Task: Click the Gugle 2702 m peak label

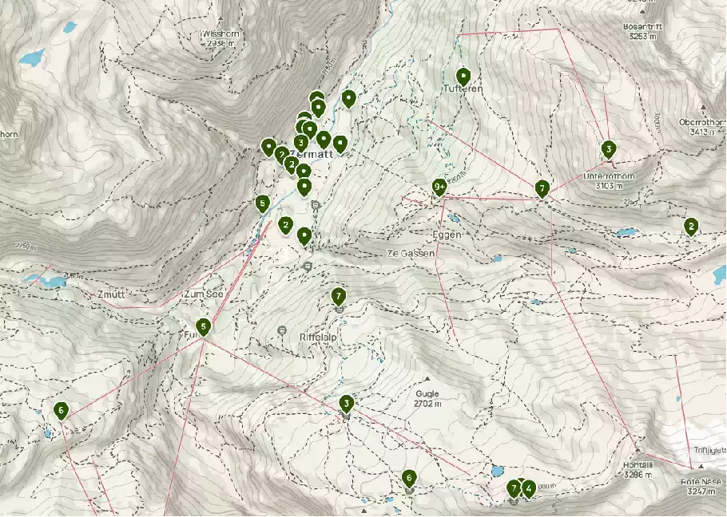Action: click(427, 399)
